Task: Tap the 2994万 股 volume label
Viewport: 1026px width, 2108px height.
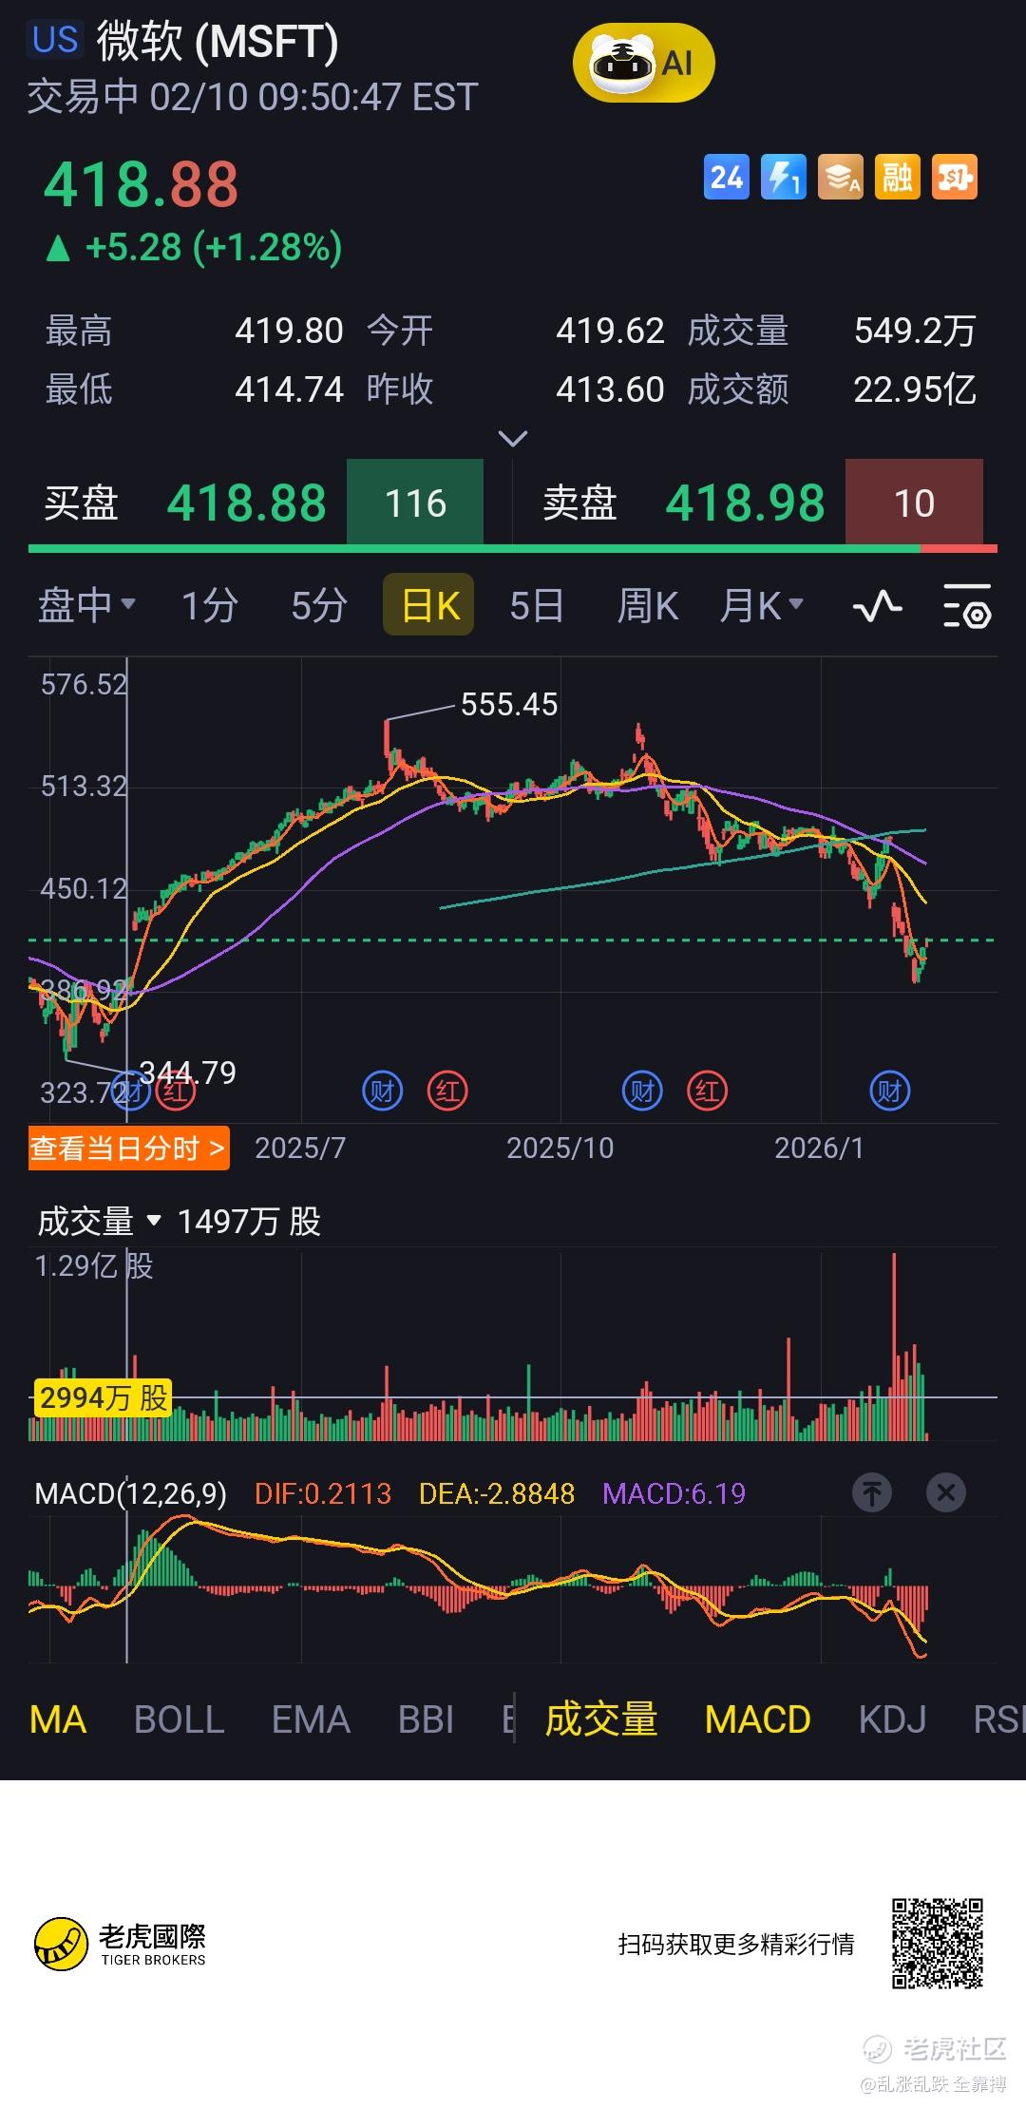Action: click(103, 1397)
